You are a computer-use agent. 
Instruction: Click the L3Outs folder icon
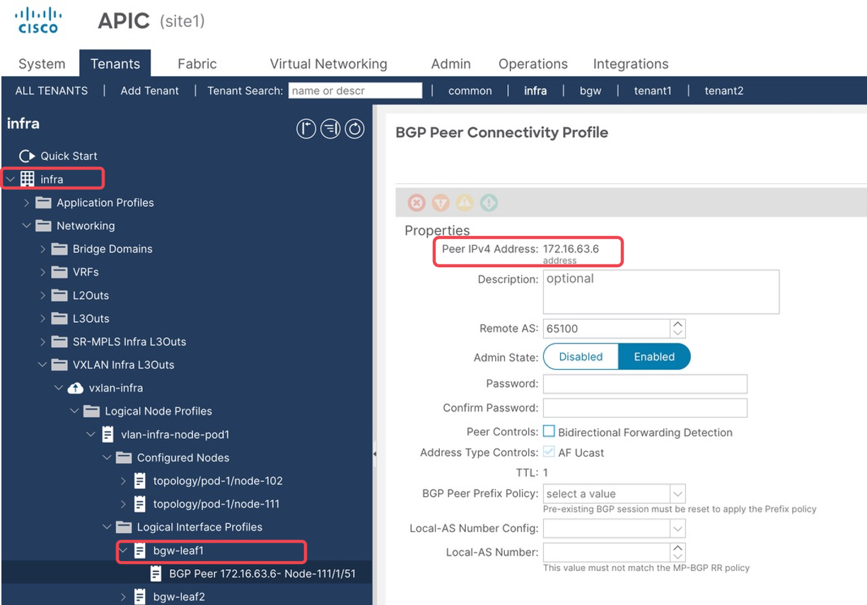pos(59,319)
